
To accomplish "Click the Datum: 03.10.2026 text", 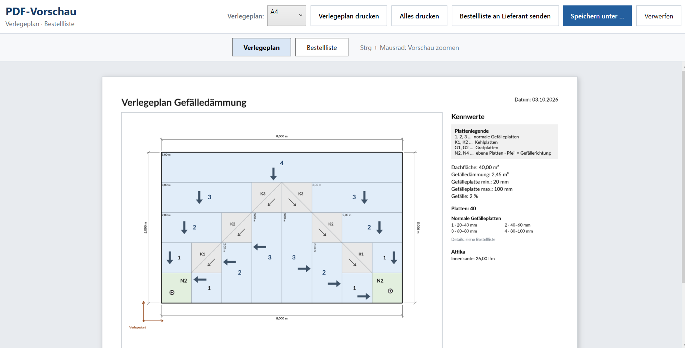I will (x=536, y=99).
